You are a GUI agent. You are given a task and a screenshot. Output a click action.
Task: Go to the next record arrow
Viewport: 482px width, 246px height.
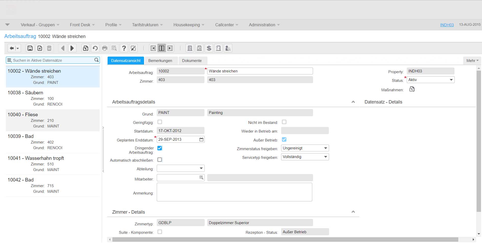coord(72,48)
